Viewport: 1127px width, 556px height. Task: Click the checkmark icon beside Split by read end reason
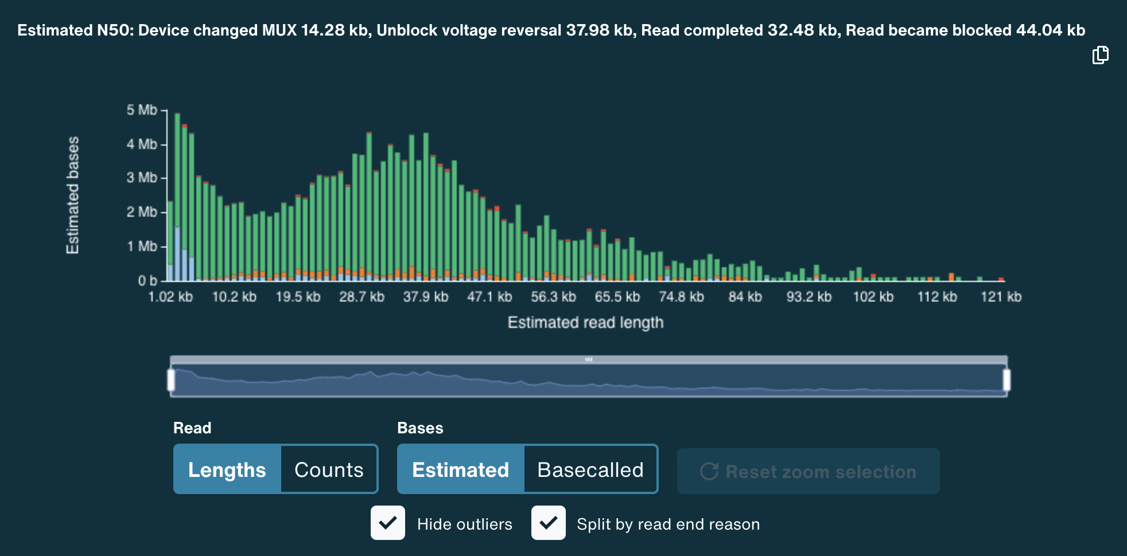[549, 523]
